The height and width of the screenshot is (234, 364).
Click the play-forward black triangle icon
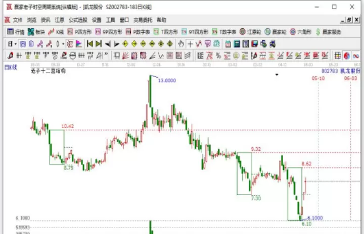tap(116, 44)
